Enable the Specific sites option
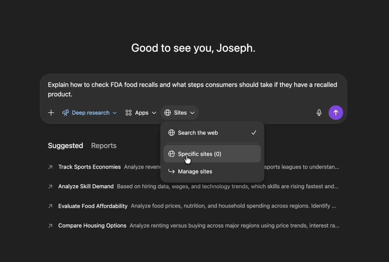This screenshot has height=262, width=389. point(212,154)
